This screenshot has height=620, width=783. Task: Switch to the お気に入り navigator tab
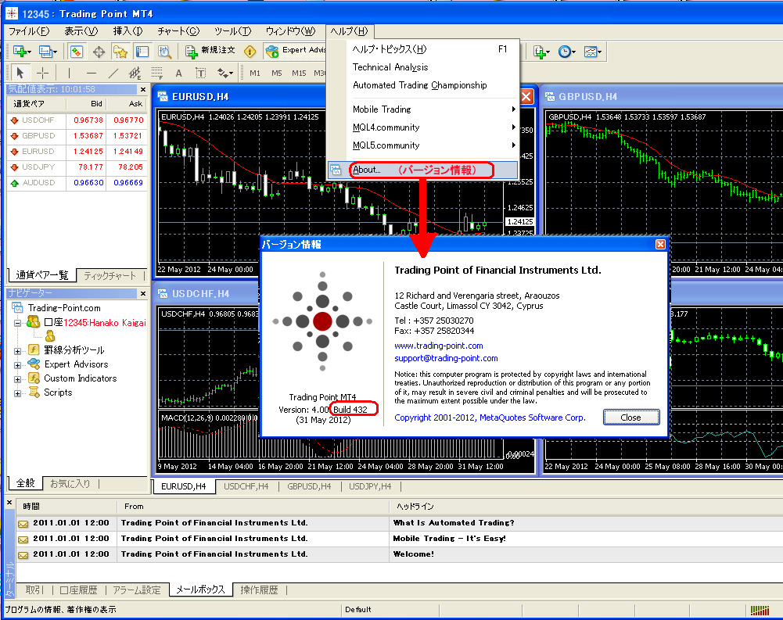coord(70,483)
